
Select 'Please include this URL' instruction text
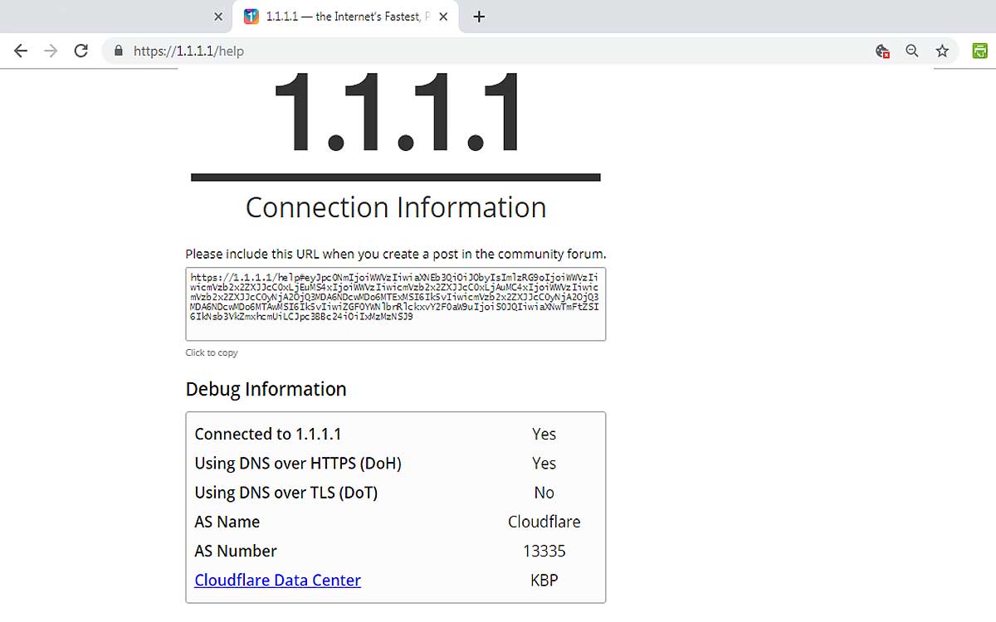[x=396, y=254]
